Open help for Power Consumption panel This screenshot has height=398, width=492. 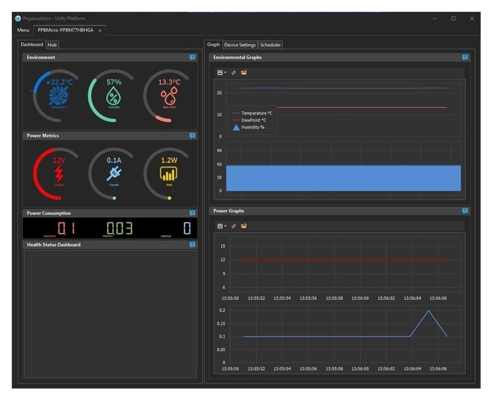192,213
